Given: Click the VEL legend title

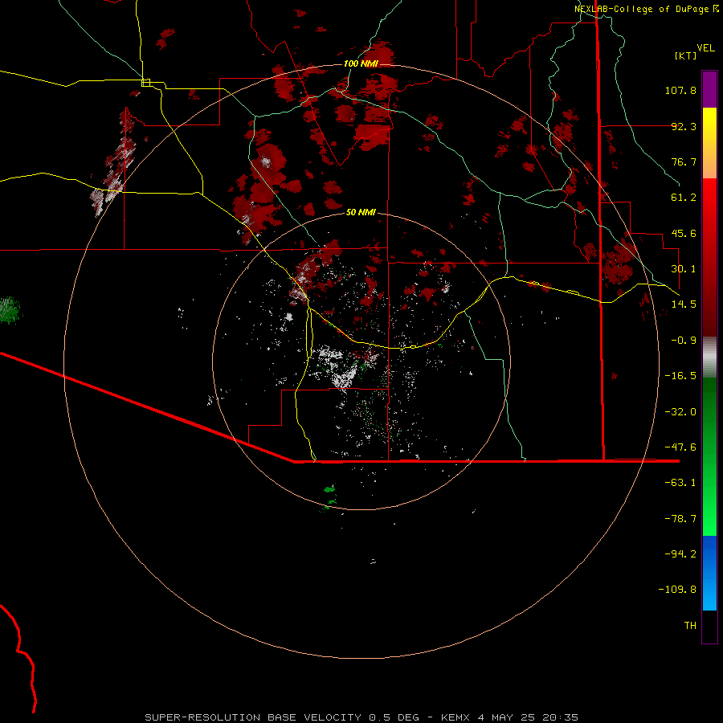Looking at the screenshot, I should pos(705,48).
